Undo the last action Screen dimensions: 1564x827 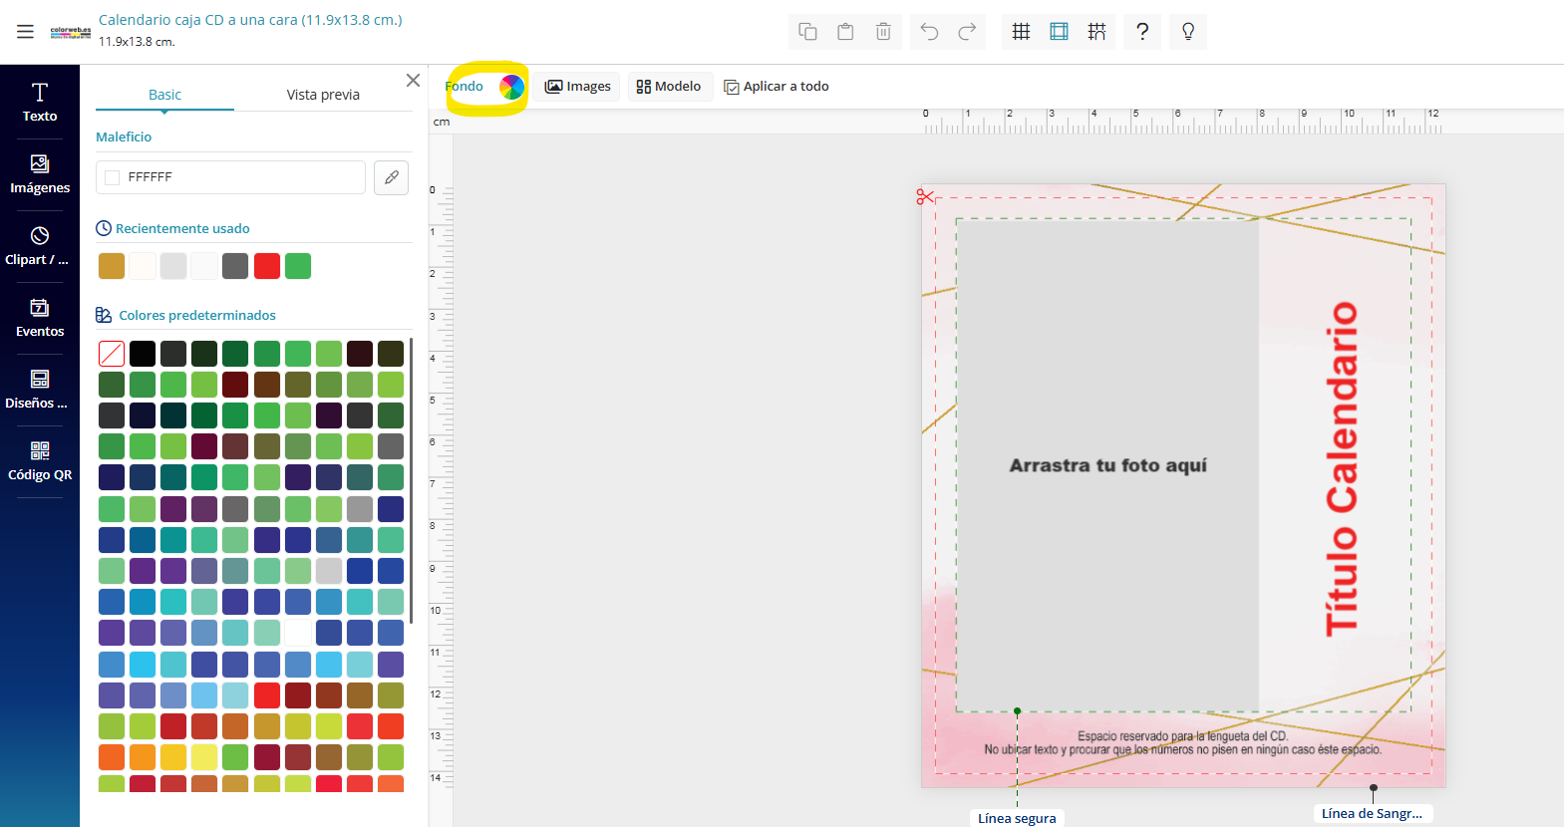[929, 32]
